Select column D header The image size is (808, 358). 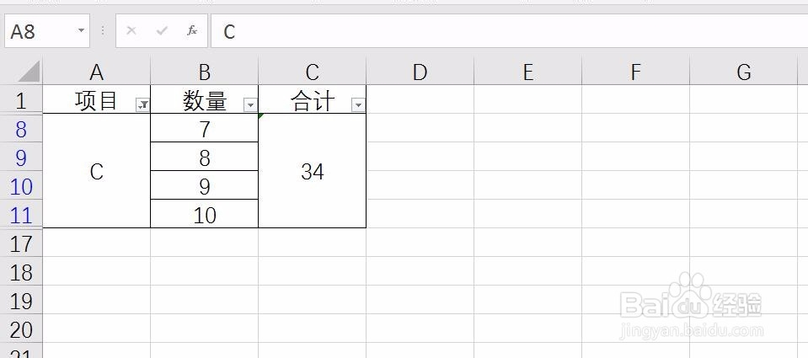click(420, 72)
